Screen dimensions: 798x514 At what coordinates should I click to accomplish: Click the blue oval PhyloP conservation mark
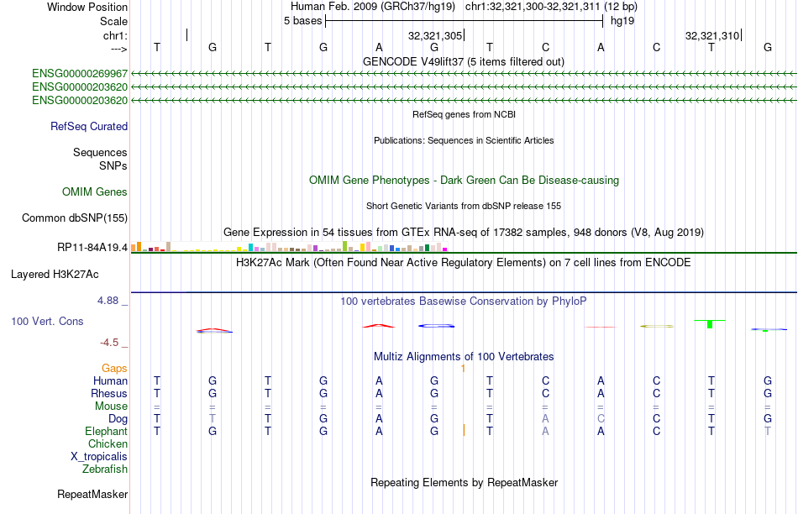(436, 326)
